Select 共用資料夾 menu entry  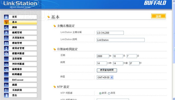(x=23, y=38)
